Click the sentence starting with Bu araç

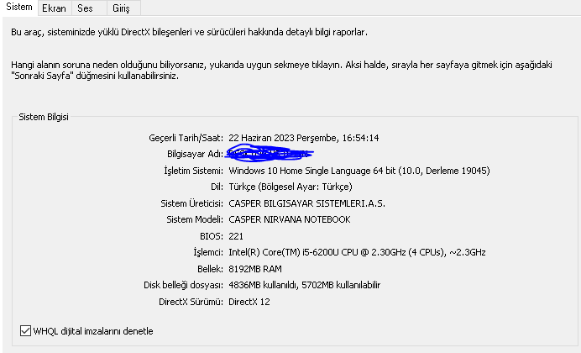(190, 32)
